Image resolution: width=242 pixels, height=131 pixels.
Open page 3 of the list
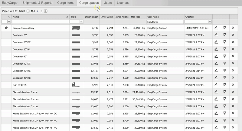pos(42,11)
